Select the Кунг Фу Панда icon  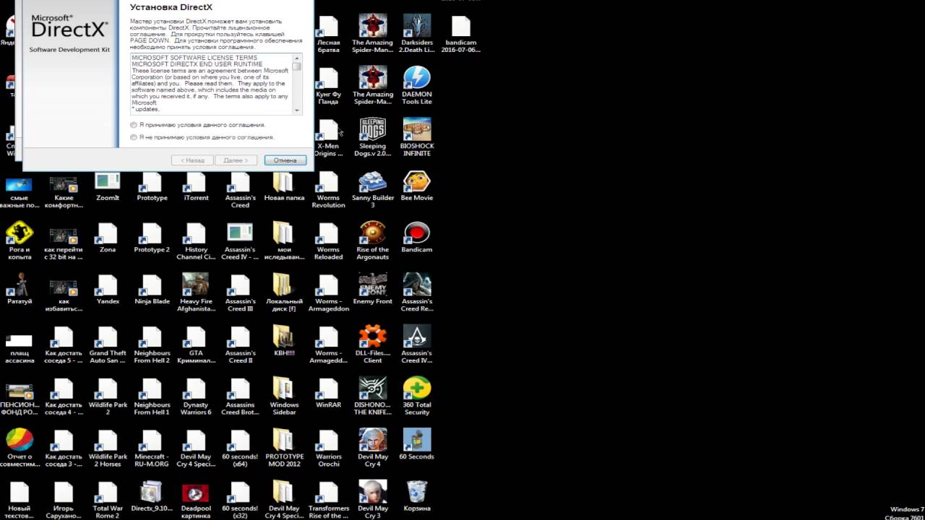click(328, 85)
